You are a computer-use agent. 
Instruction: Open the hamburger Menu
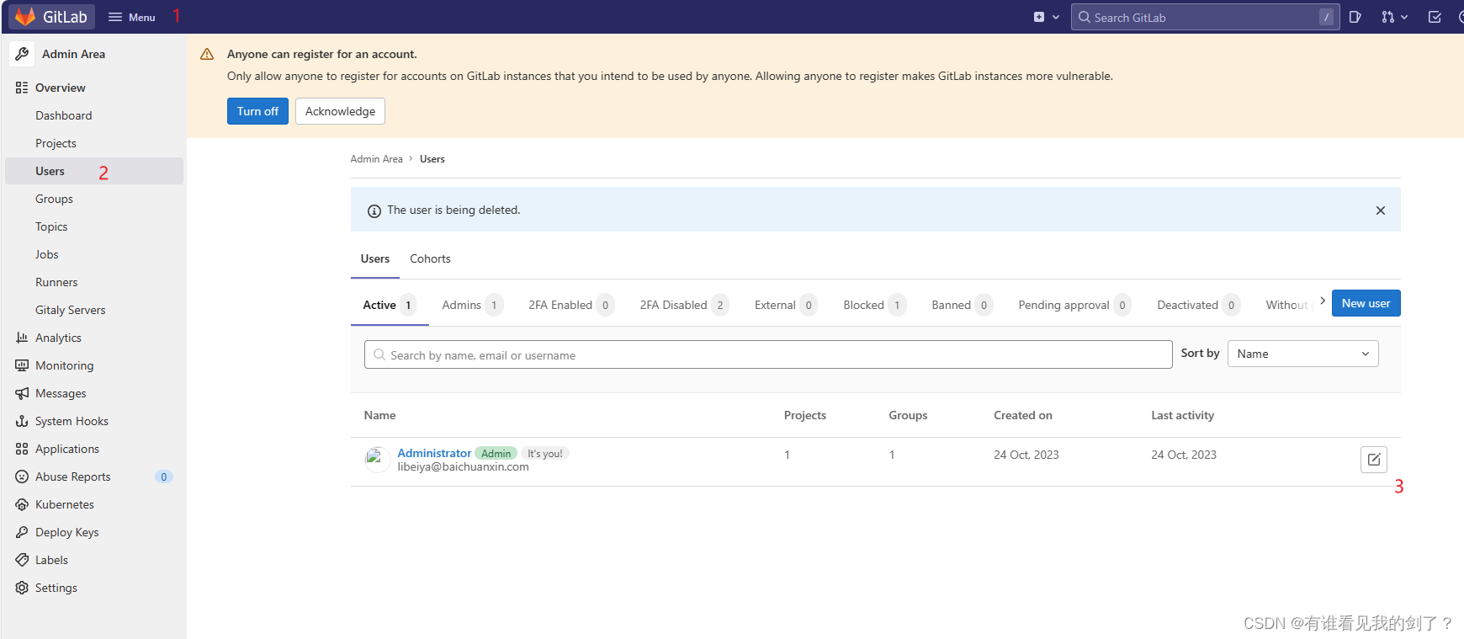click(132, 17)
